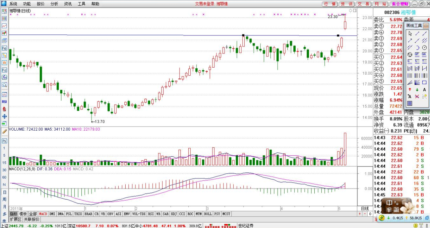Click the candlestick chart icon in sidebar

click(4, 33)
